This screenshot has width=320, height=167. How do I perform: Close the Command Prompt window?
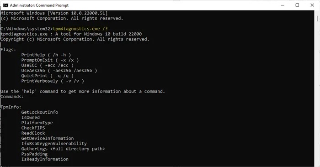pos(312,5)
